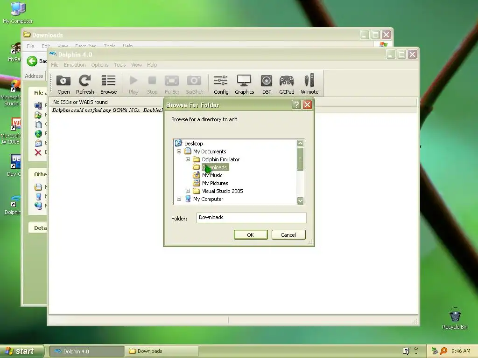Open File menu in Downloads window
This screenshot has height=358, width=478.
click(x=30, y=46)
